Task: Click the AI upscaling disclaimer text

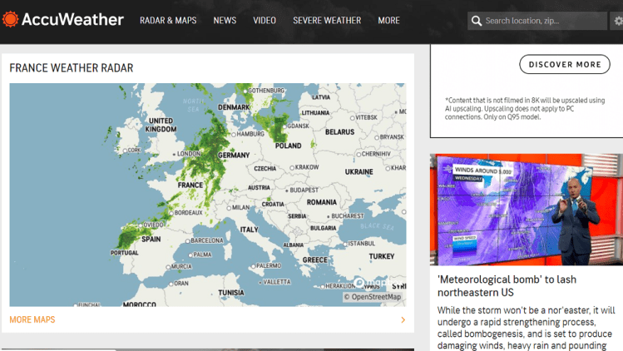Action: pos(525,108)
